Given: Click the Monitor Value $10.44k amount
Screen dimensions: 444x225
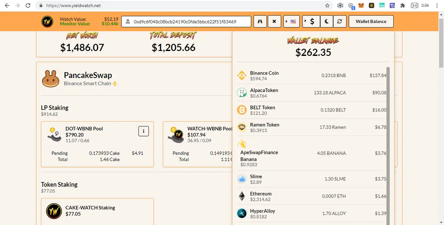Looking at the screenshot, I should coord(110,24).
